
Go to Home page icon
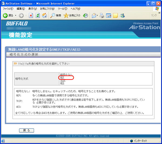[x=44, y=15]
